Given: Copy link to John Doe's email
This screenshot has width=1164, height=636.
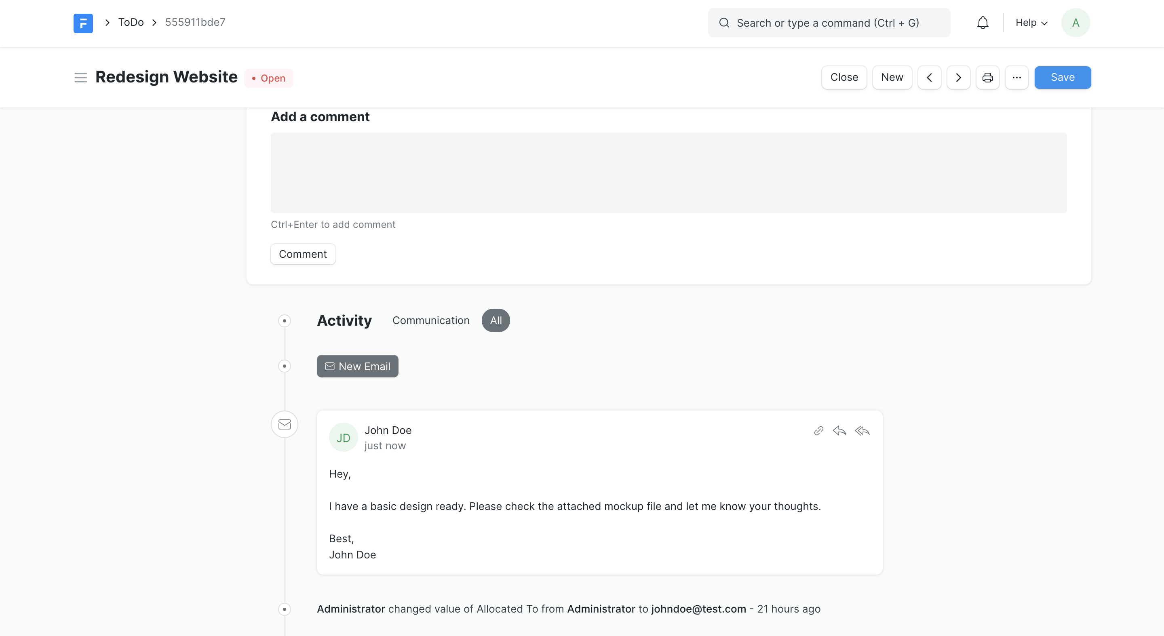Looking at the screenshot, I should (x=818, y=431).
